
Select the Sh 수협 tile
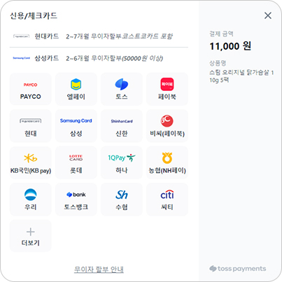[122, 199]
